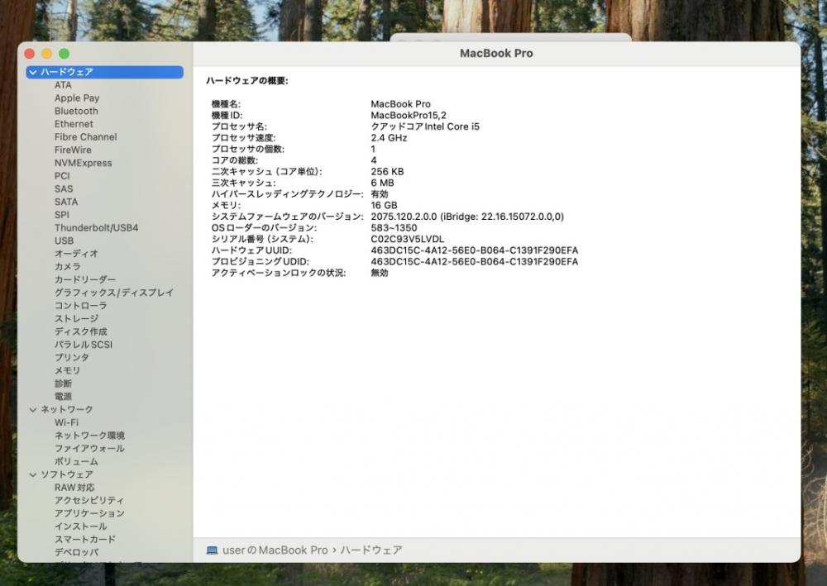Select SATA in the sidebar

point(66,202)
